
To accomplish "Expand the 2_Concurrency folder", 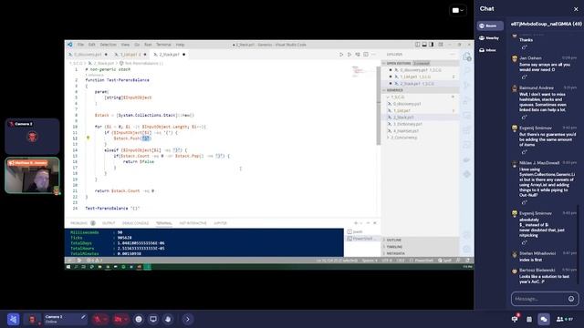I will coord(420,138).
